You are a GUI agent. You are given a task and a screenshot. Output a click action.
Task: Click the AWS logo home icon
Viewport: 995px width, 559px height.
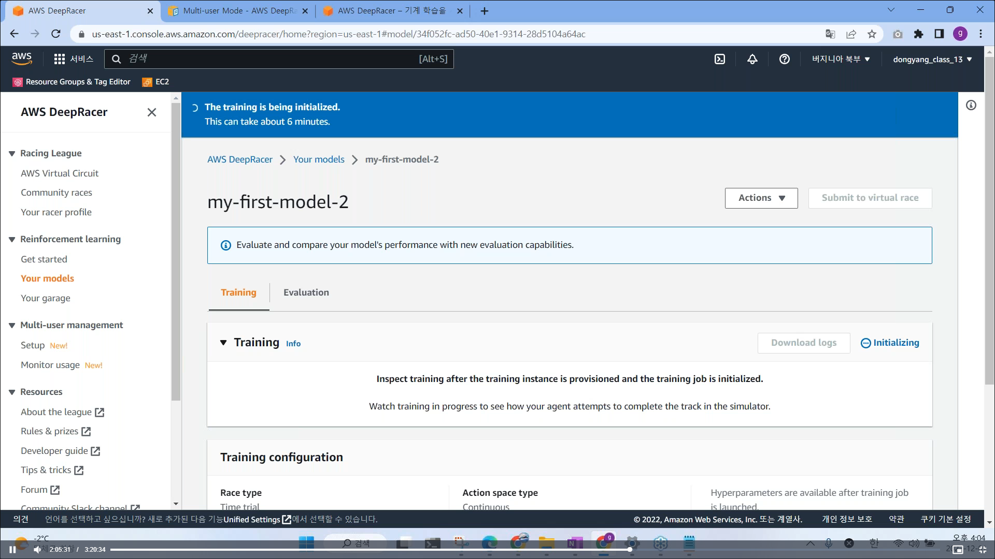(22, 58)
